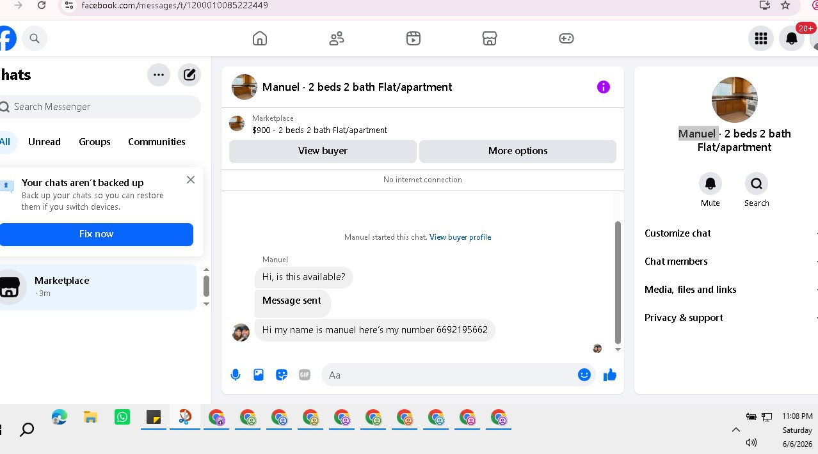This screenshot has width=818, height=454.
Task: Dismiss the chats backup banner
Action: click(191, 180)
